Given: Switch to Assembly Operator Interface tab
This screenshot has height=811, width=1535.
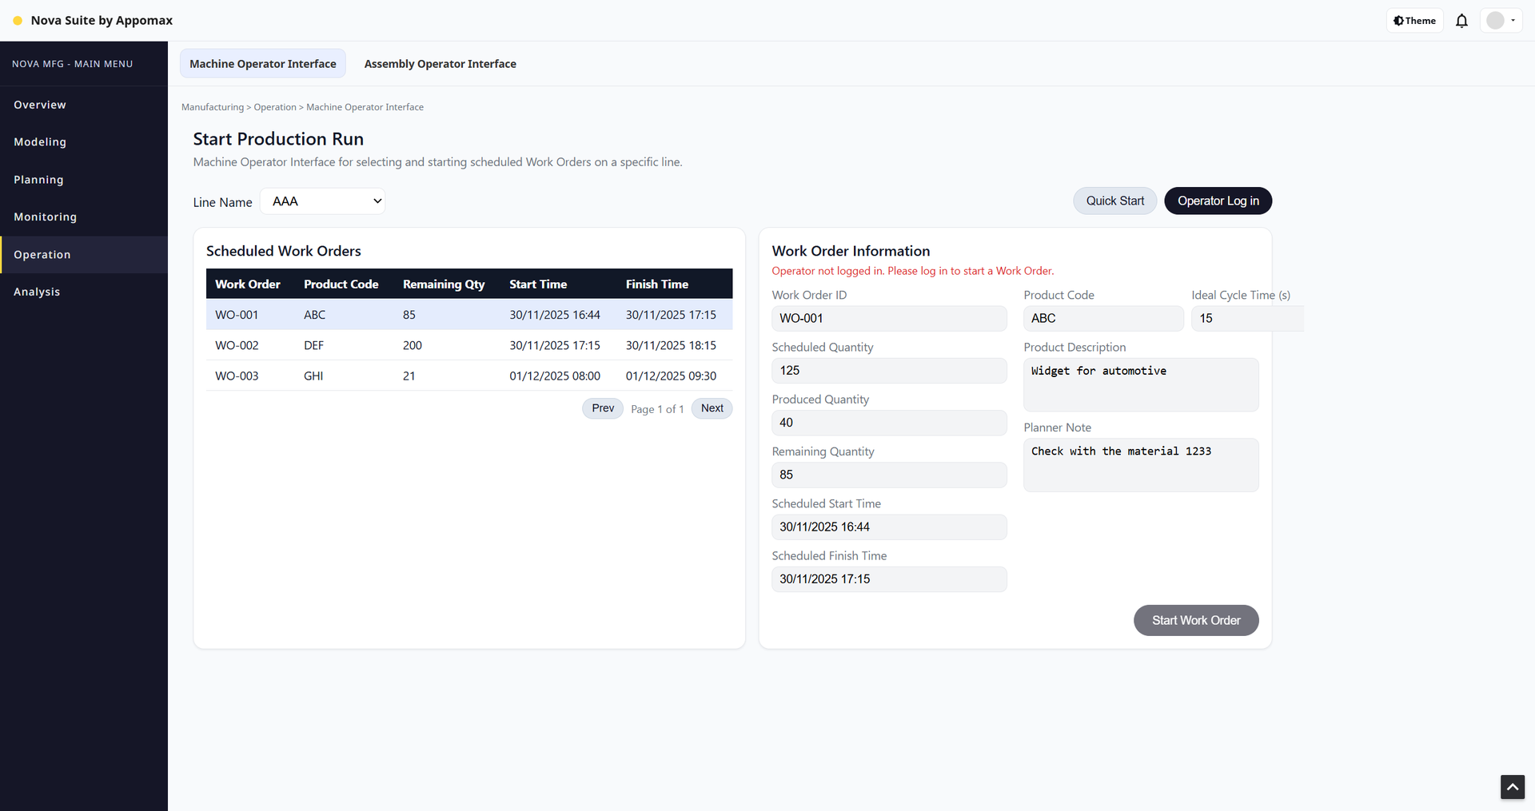Looking at the screenshot, I should 440,64.
